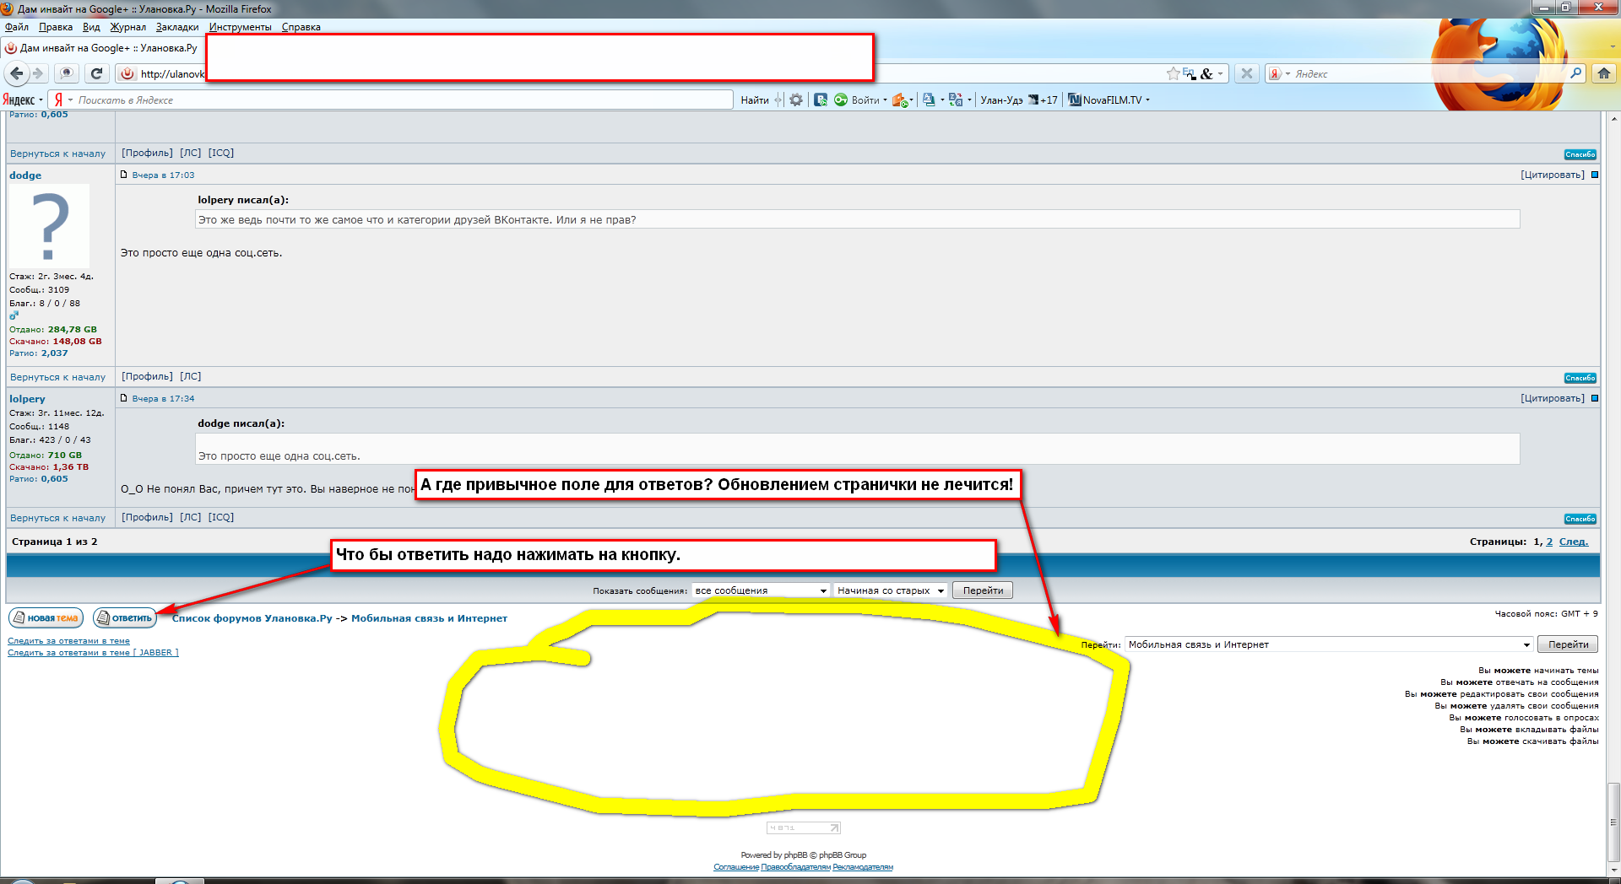
Task: Click the 'ответить' reply button
Action: (125, 618)
